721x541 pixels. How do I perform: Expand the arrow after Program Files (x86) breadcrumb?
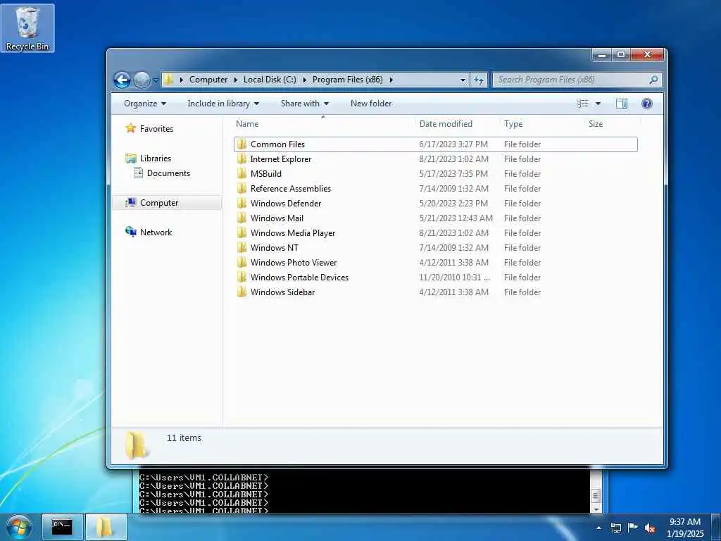[391, 80]
